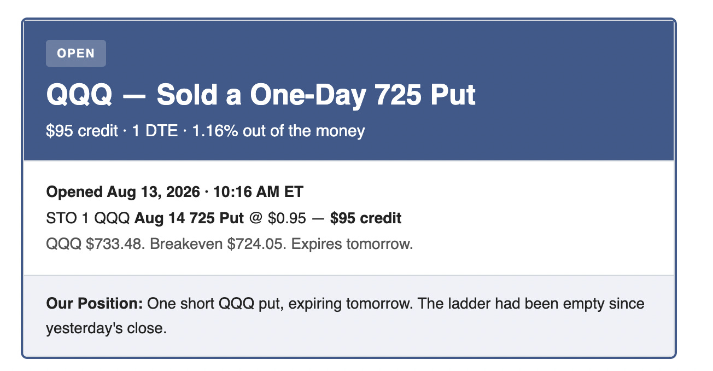The image size is (713, 371).
Task: Click the OPEN status badge
Action: tap(76, 54)
